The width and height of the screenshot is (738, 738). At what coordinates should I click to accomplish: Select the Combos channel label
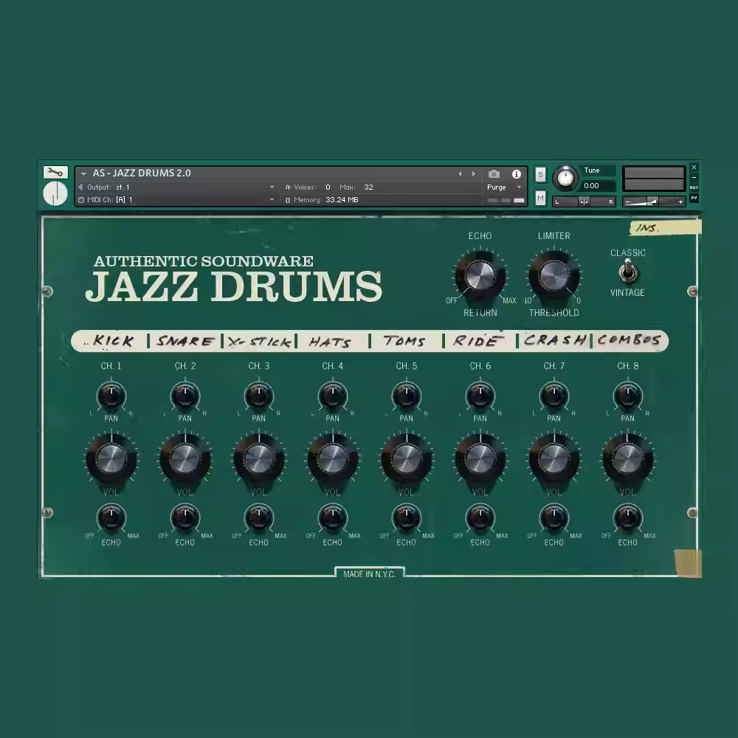point(630,339)
